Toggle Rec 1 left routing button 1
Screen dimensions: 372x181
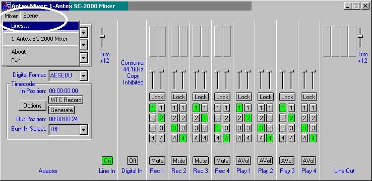(153, 108)
